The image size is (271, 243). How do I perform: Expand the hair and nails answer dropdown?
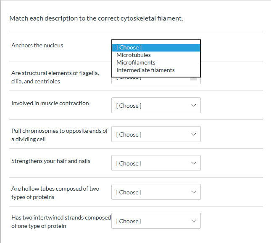click(156, 163)
